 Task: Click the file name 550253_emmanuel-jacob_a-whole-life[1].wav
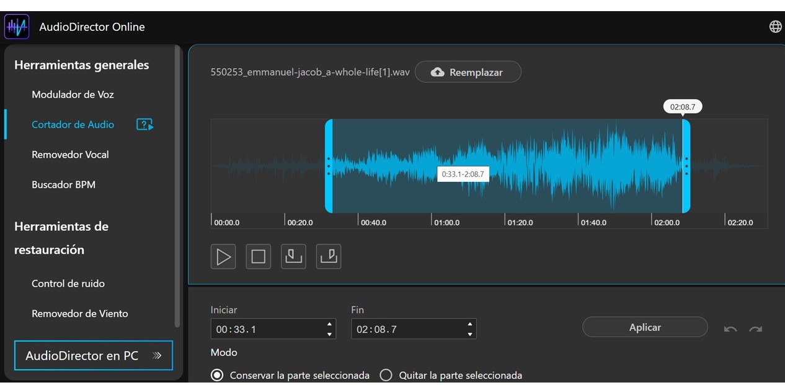click(x=310, y=72)
